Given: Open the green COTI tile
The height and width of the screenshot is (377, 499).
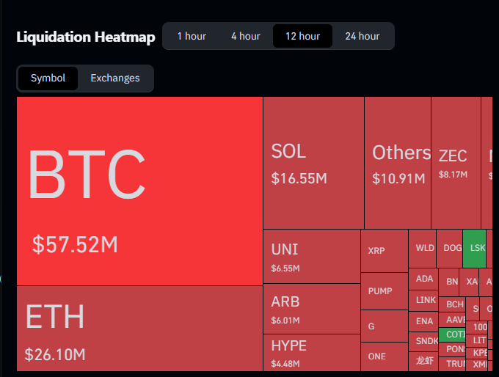Looking at the screenshot, I should (x=452, y=334).
